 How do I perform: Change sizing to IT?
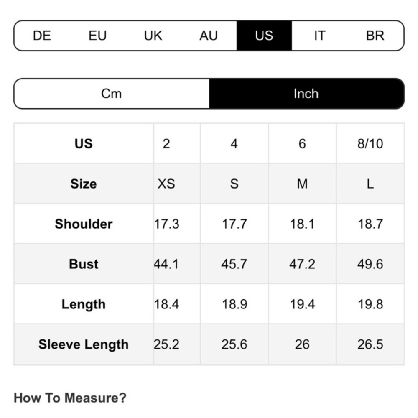pos(320,36)
